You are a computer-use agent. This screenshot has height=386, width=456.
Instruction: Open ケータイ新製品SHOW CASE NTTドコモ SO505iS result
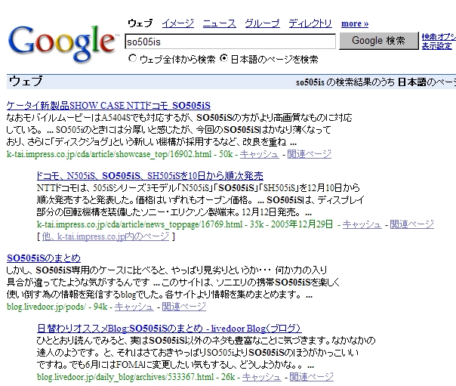click(x=109, y=105)
